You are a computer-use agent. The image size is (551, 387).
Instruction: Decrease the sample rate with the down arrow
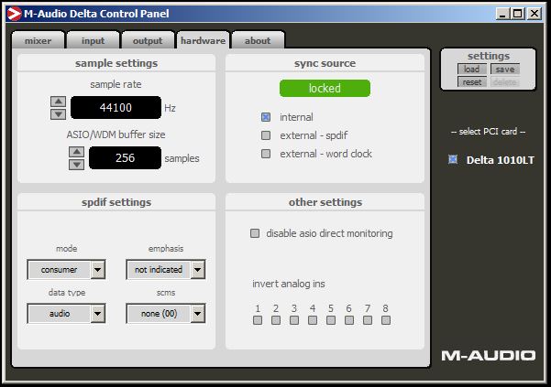(x=59, y=114)
